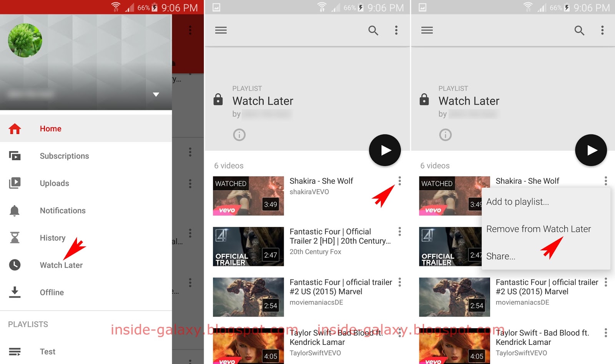
Task: Tap Fantastic Four #2 US (2015) title, right screen
Action: tap(547, 287)
